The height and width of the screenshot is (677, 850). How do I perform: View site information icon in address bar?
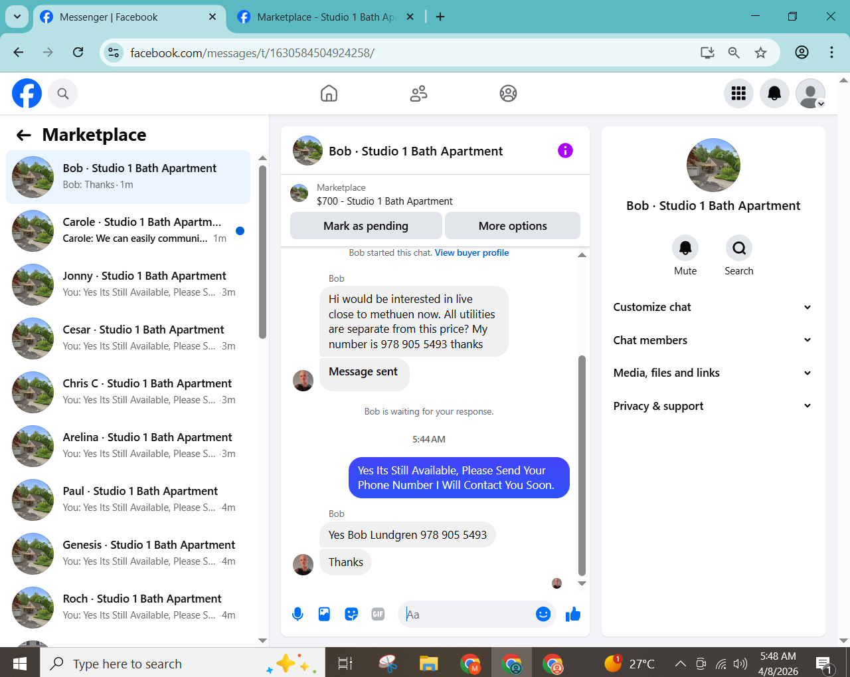(114, 52)
